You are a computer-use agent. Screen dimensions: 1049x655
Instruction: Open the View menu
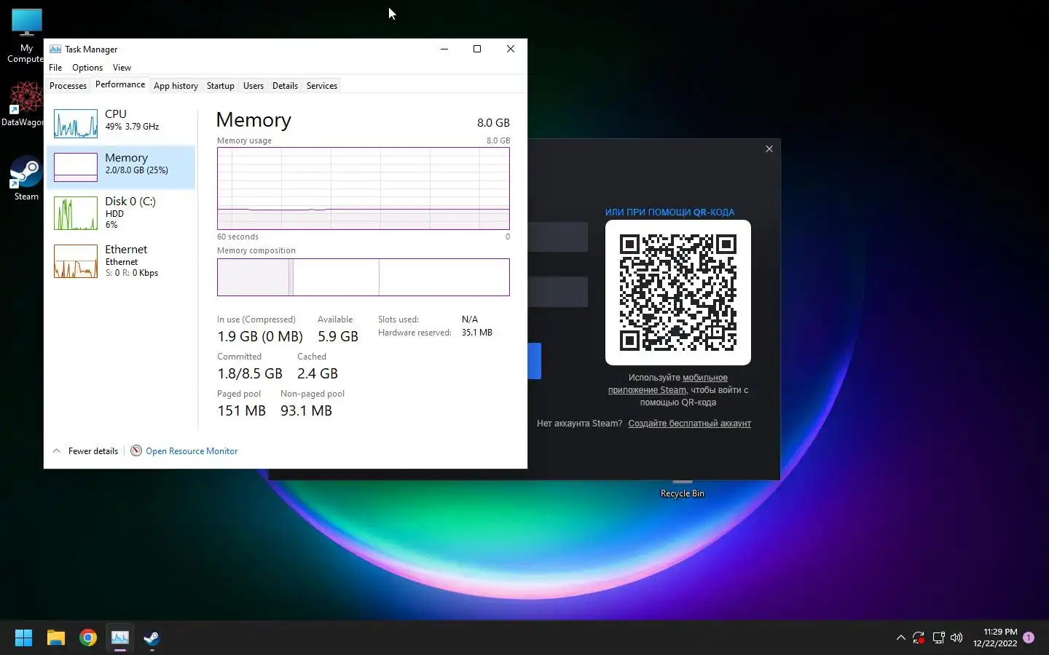point(122,68)
